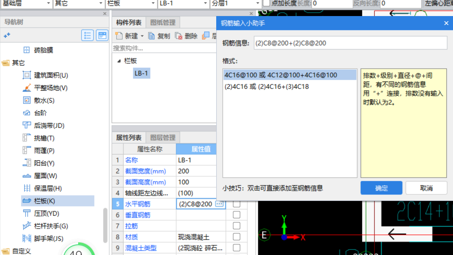
Task: Tick the checkbox in 混凝土类型 row
Action: click(x=236, y=248)
